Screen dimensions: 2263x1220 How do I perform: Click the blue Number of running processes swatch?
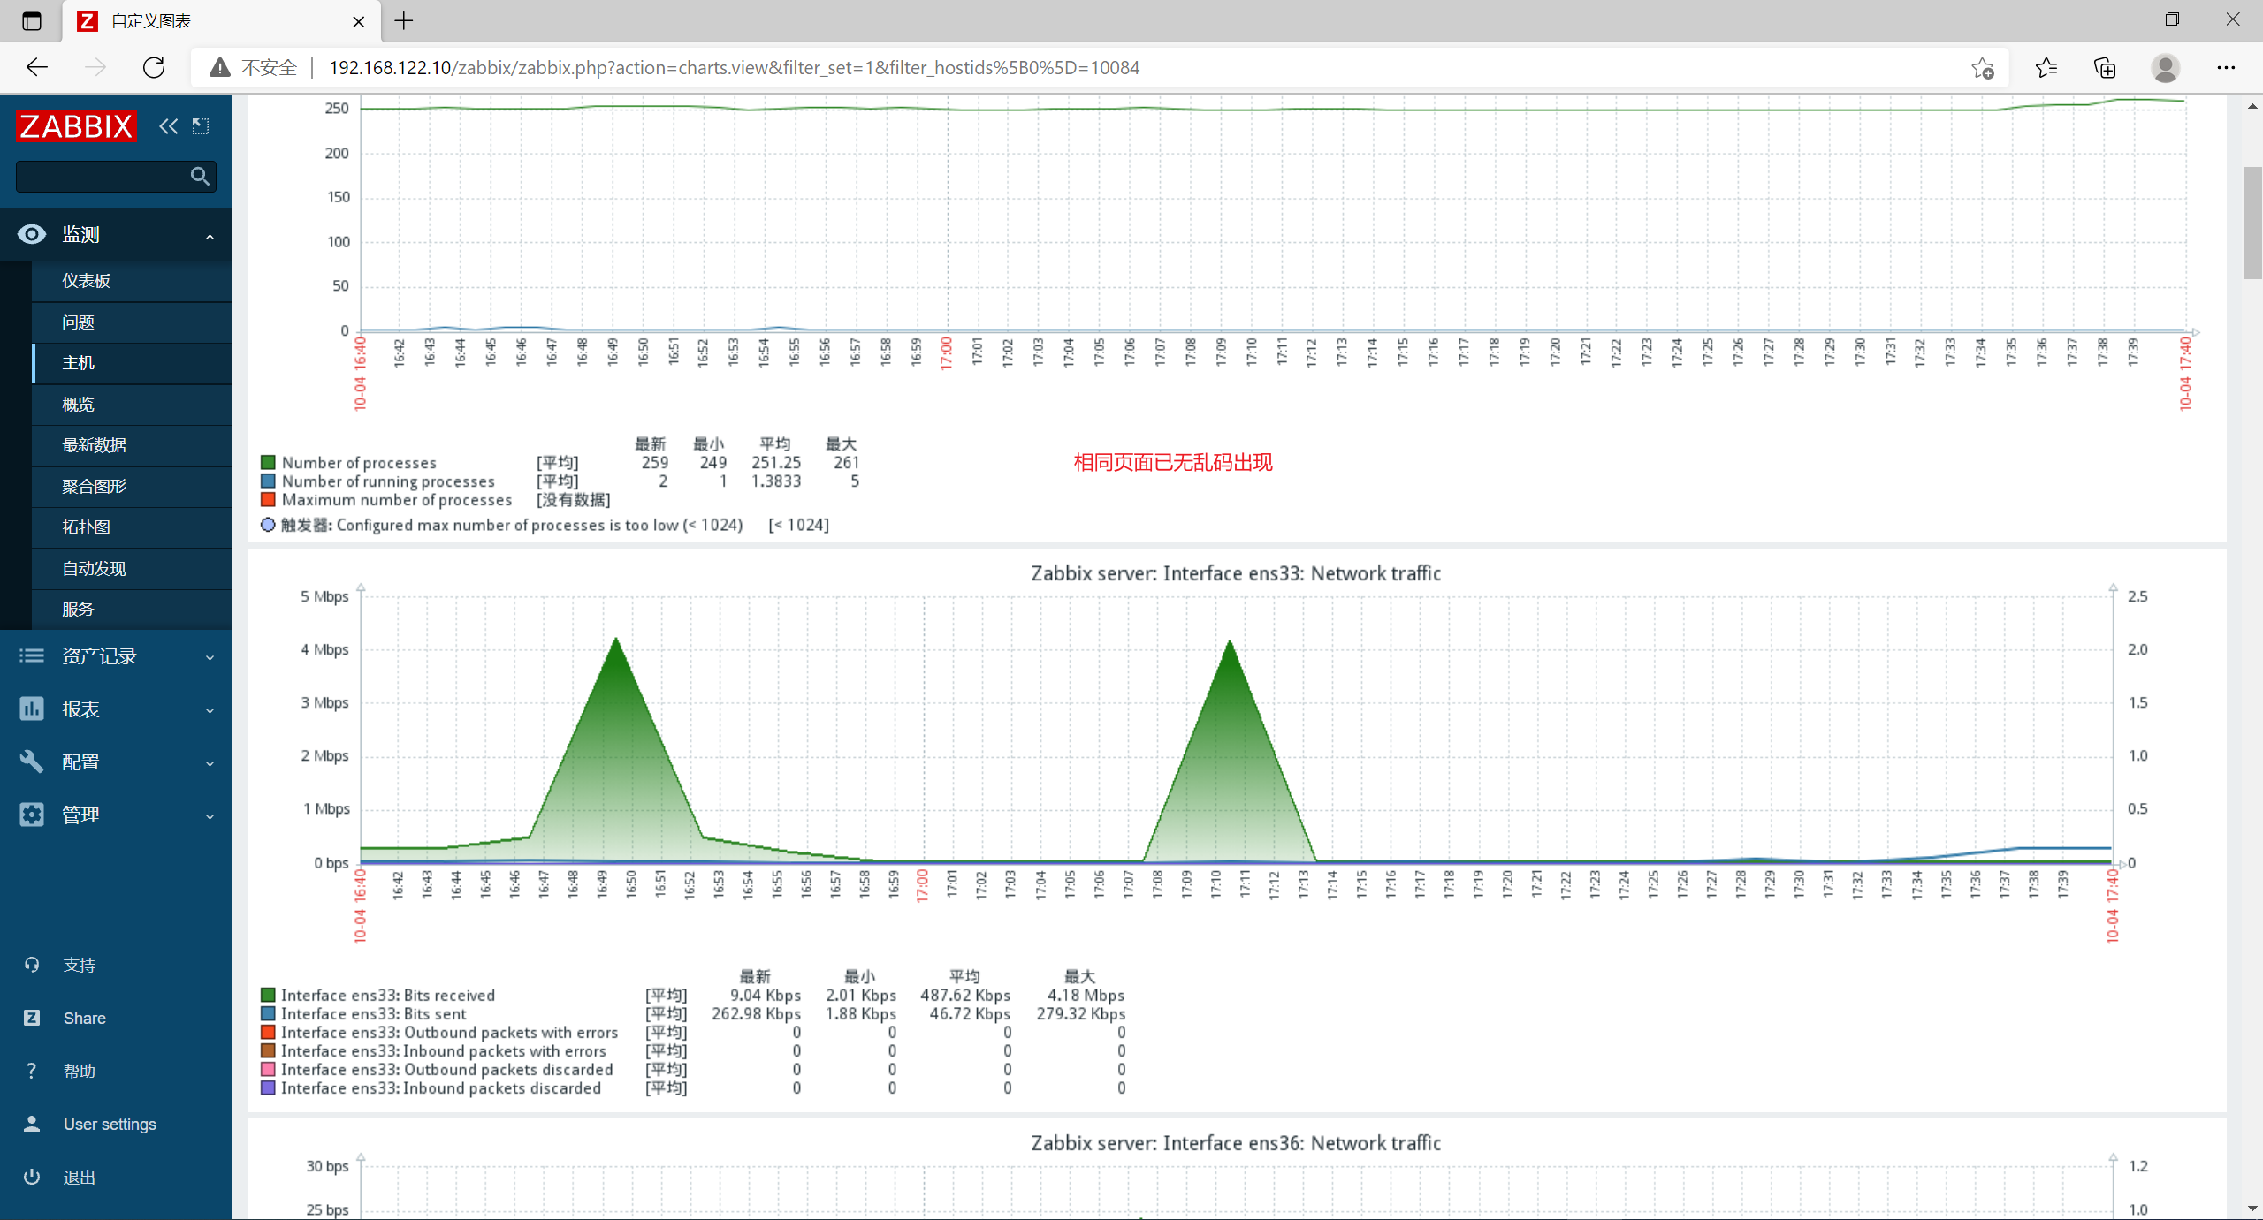pos(268,481)
